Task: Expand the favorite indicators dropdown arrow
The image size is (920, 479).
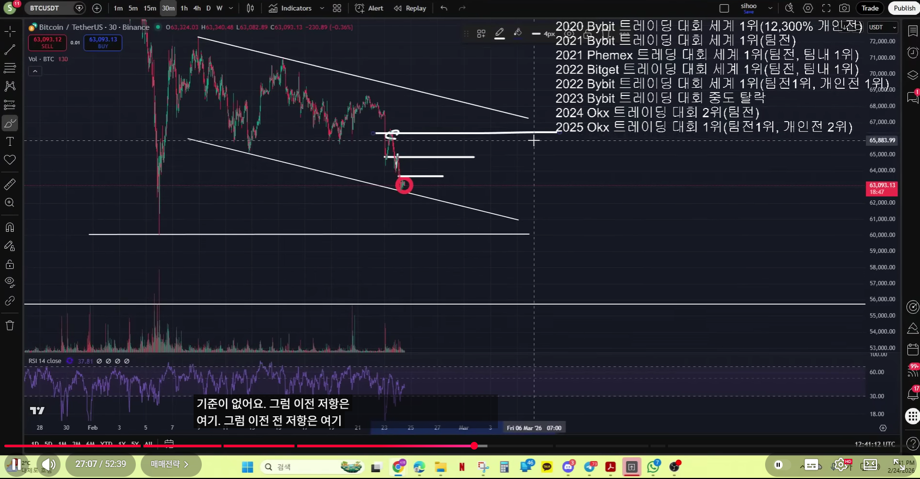Action: (x=322, y=8)
